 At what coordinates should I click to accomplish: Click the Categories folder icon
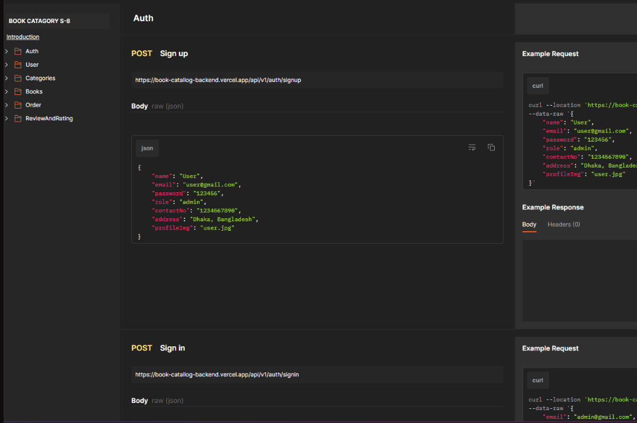point(18,78)
